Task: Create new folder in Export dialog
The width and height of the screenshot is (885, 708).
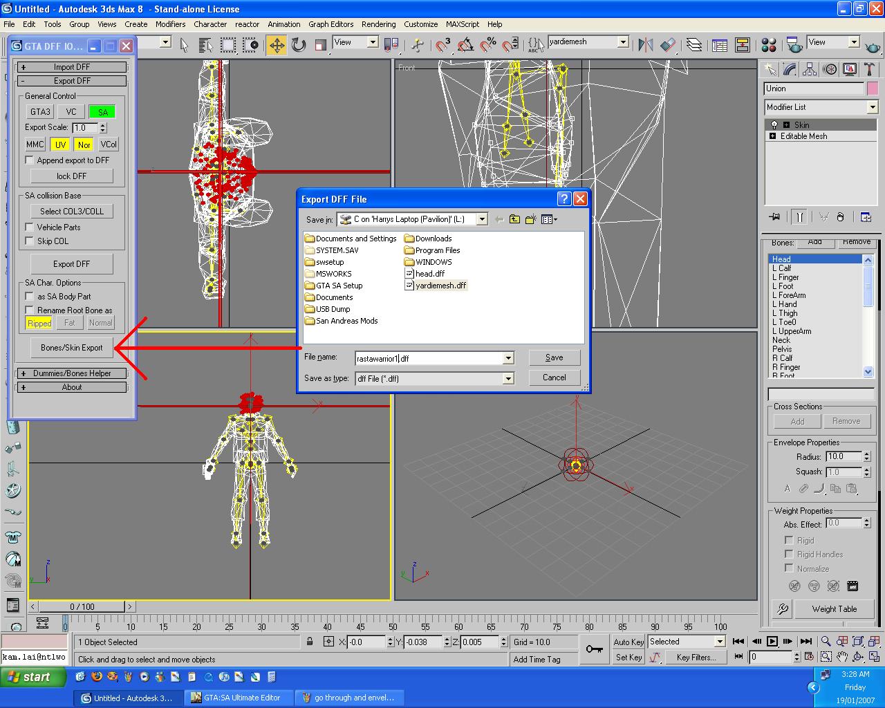Action: click(530, 219)
